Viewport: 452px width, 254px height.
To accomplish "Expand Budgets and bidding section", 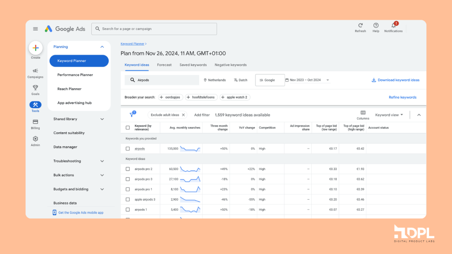I will [x=102, y=189].
